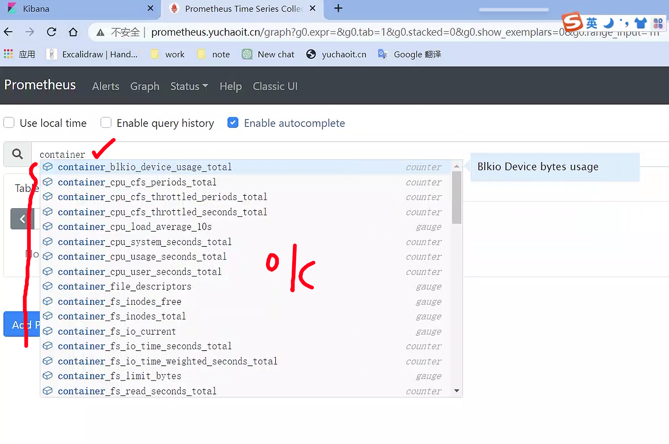Image resolution: width=669 pixels, height=444 pixels.
Task: Open the Alerts nav item
Action: pos(105,86)
